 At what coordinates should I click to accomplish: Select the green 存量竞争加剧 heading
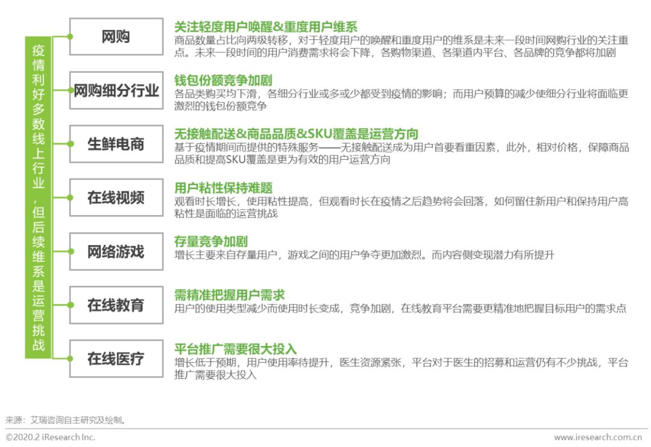point(210,242)
